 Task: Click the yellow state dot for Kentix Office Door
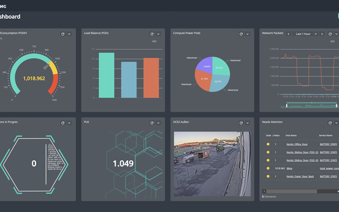tap(268, 144)
